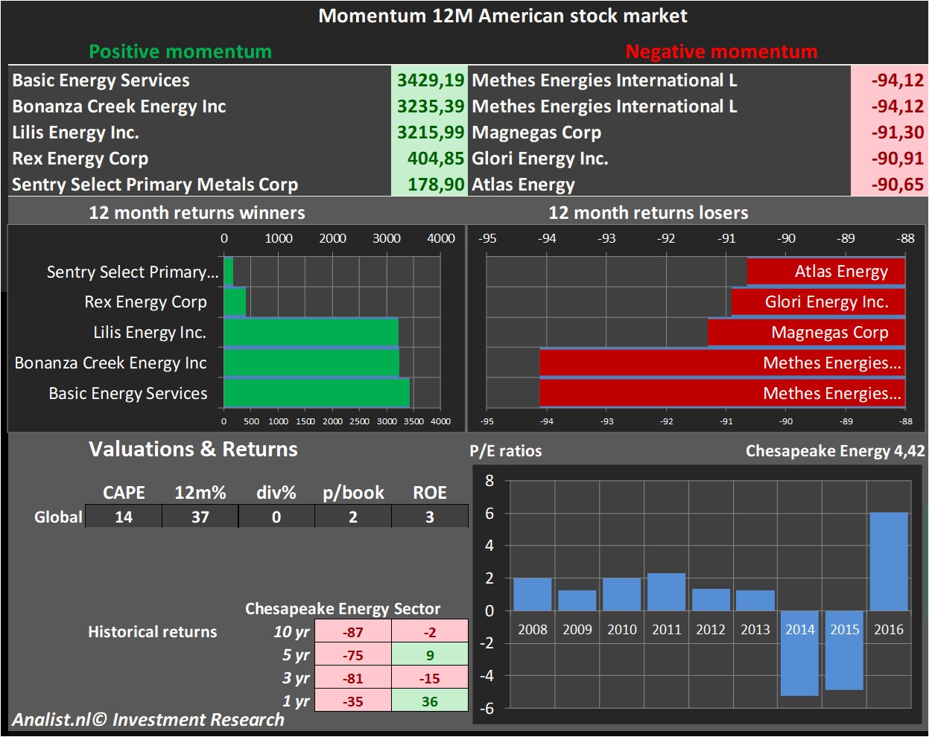The height and width of the screenshot is (737, 929).
Task: Click the 404,85 value cell
Action: [430, 159]
